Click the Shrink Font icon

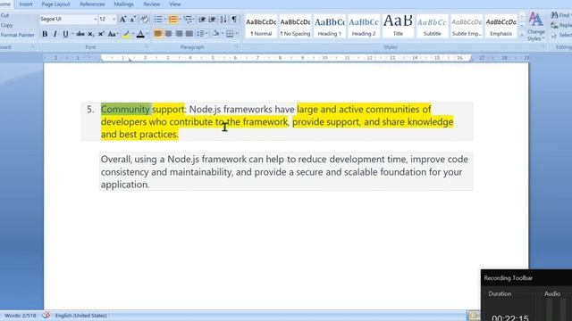(133, 20)
